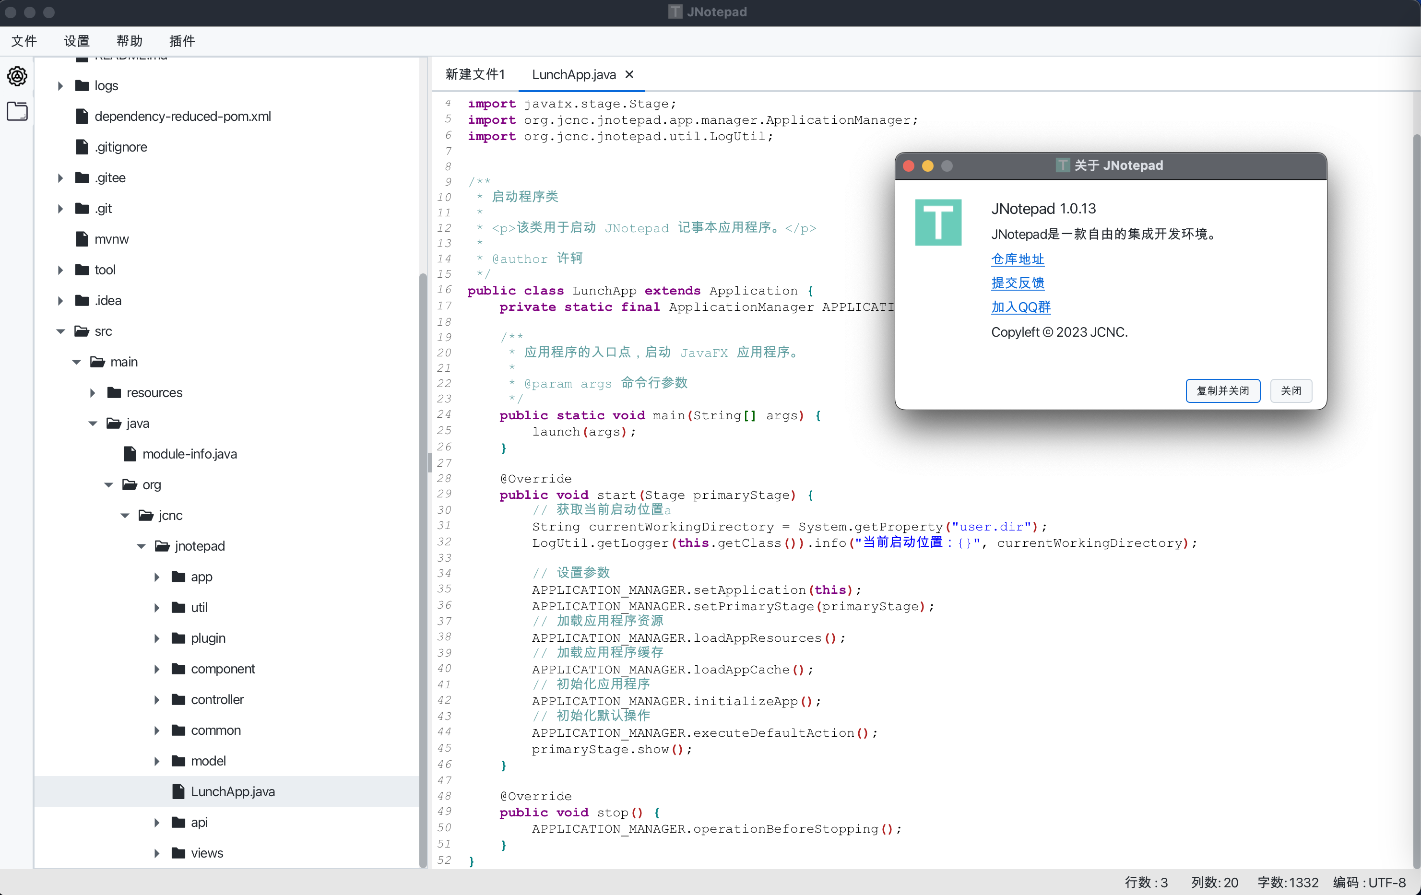
Task: Click the file-tree folder icon in sidebar
Action: coord(17,111)
